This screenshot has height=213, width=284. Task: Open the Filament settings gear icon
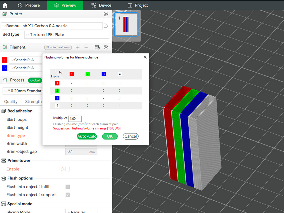tap(106, 47)
